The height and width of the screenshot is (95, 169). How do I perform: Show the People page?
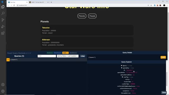coord(92,16)
